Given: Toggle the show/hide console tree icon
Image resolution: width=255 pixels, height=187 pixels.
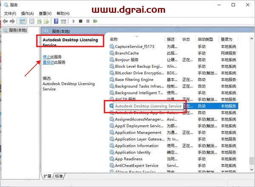Looking at the screenshot, I should point(22,21).
